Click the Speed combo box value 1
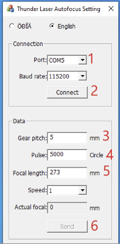The height and width of the screenshot is (244, 120). (67, 190)
